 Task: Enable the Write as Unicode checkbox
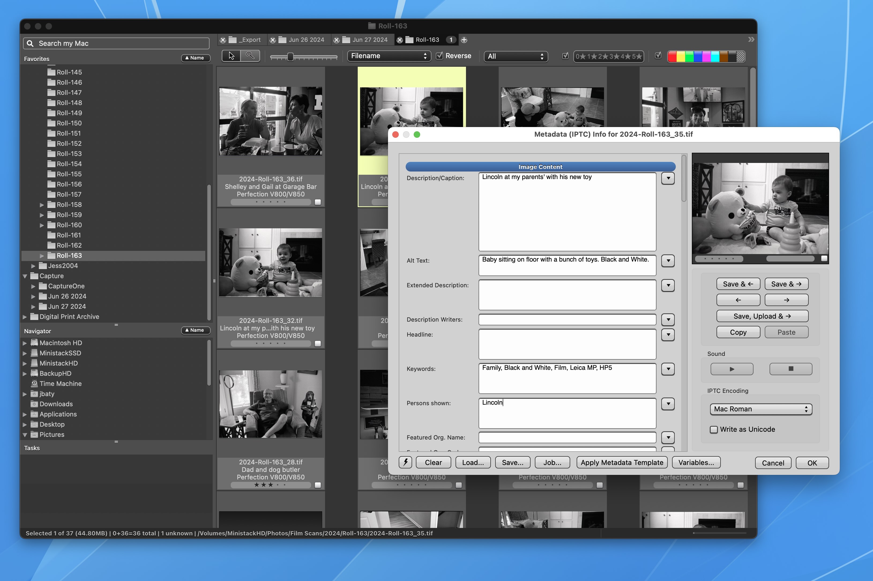click(x=713, y=429)
